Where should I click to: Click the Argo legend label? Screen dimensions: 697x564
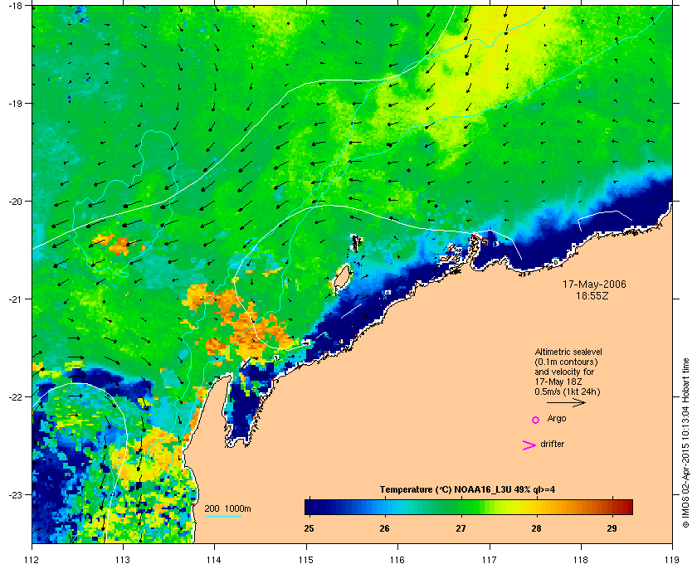point(557,419)
